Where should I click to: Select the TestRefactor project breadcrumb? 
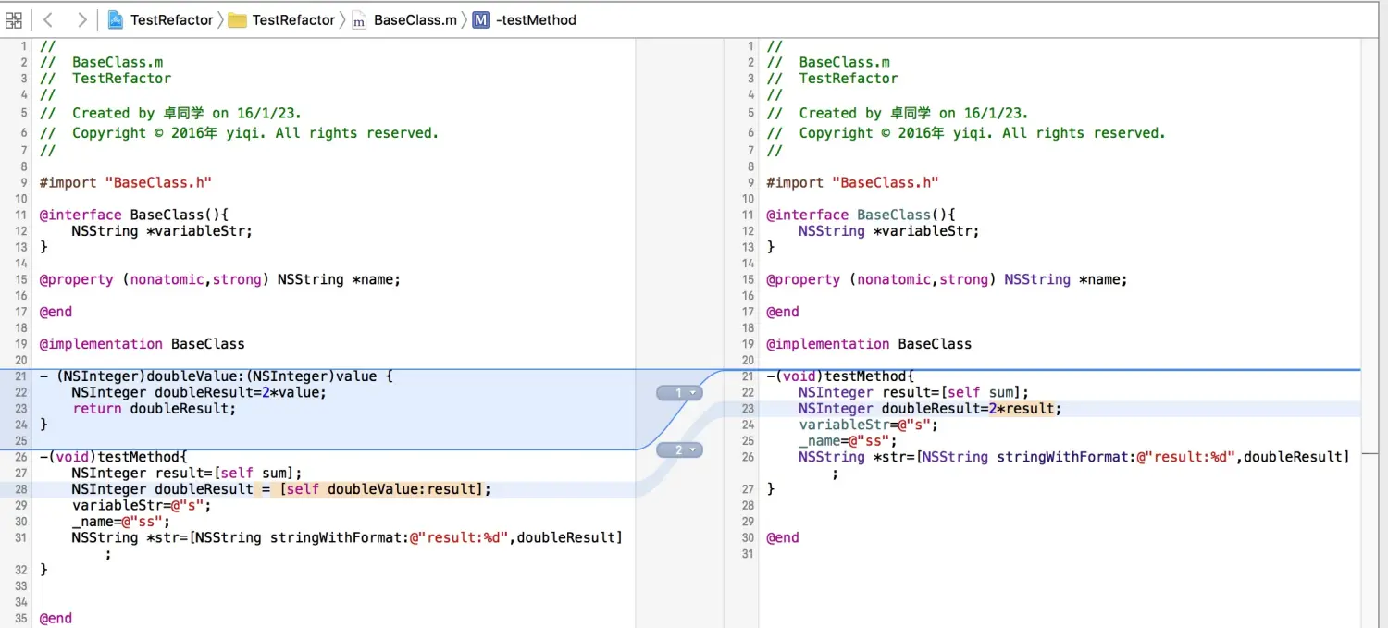[x=172, y=19]
